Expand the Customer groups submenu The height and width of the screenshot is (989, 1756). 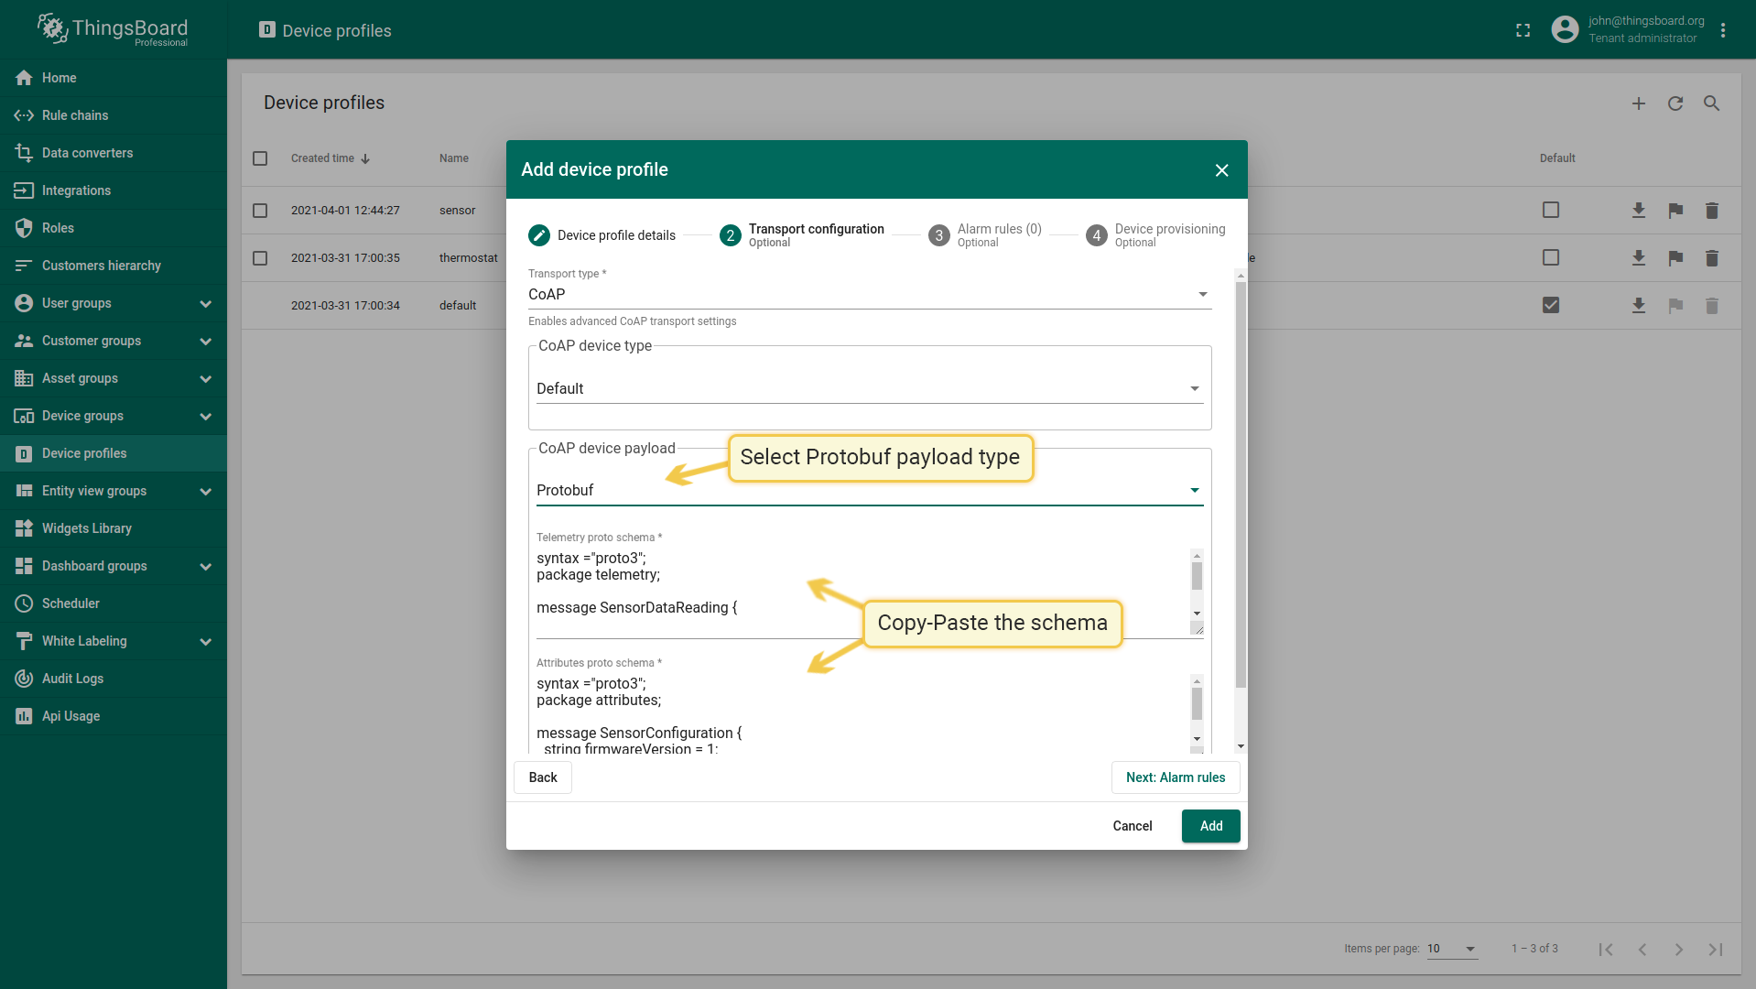click(206, 341)
